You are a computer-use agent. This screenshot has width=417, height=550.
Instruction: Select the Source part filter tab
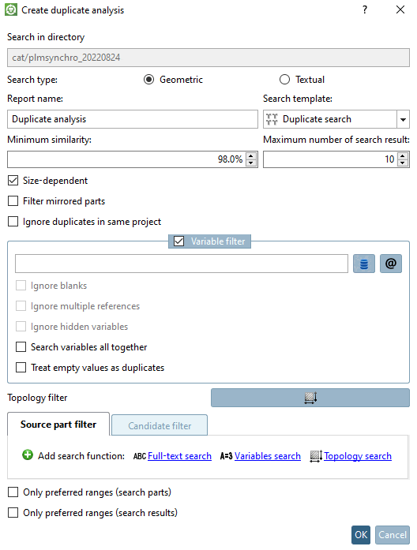pos(58,425)
